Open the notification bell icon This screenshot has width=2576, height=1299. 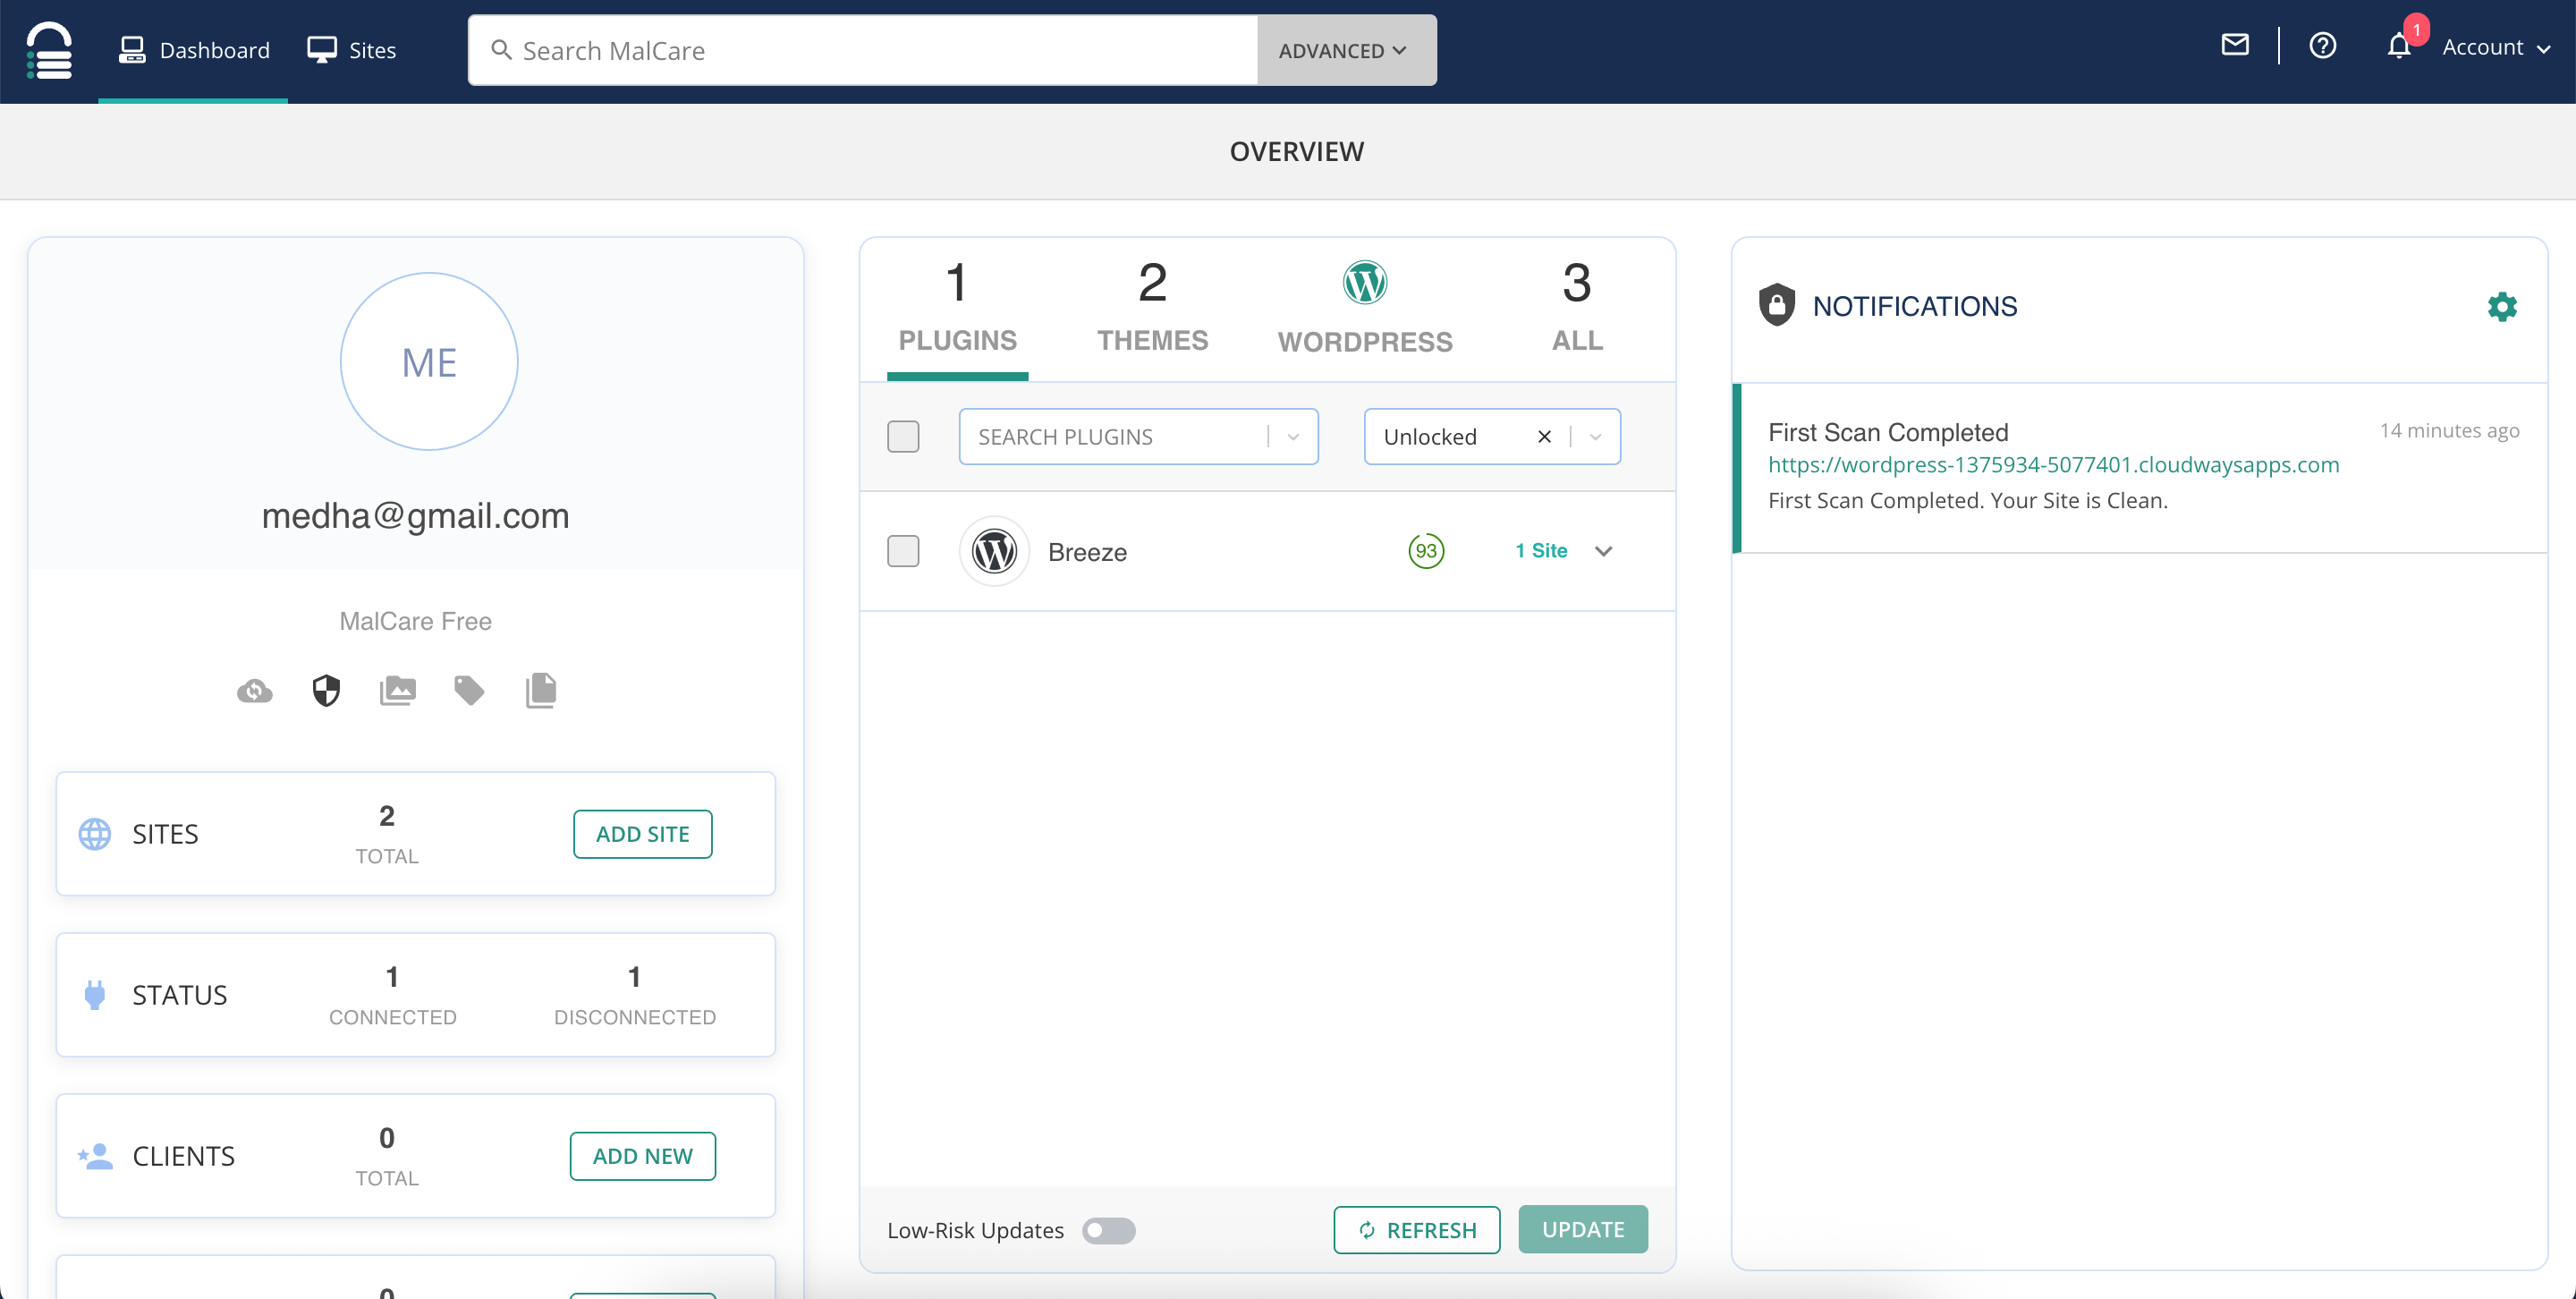(2398, 46)
